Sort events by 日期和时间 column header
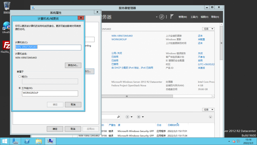This screenshot has height=145, width=257. click(x=173, y=125)
